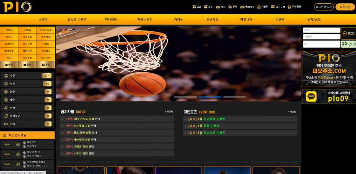Open the 18:00 야쿠르트 vs 요코하마 match
This screenshot has height=174, width=356.
coord(27,144)
